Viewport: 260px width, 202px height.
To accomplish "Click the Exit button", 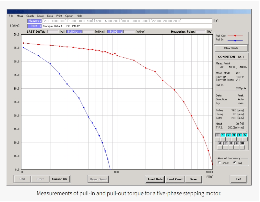I will [x=239, y=179].
